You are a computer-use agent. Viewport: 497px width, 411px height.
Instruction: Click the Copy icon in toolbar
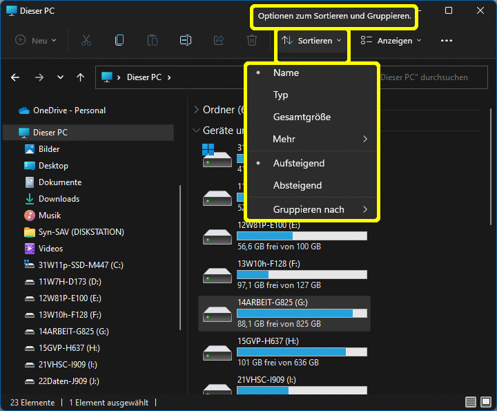tap(119, 41)
